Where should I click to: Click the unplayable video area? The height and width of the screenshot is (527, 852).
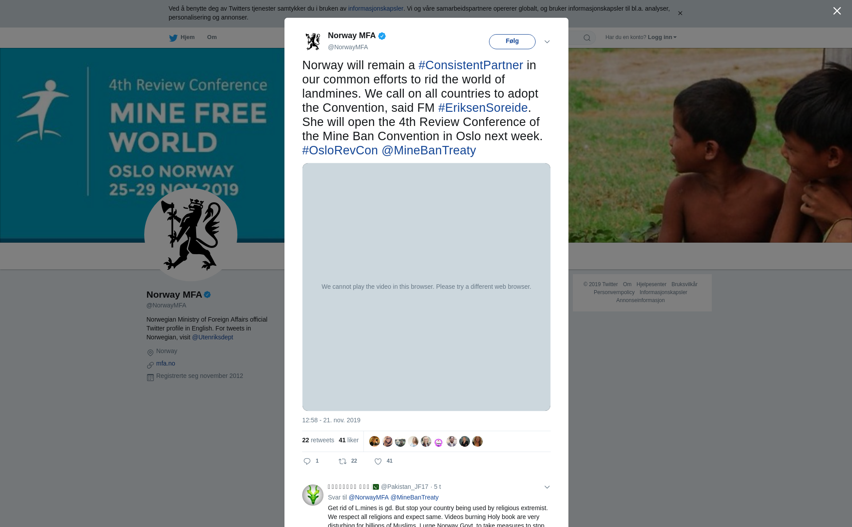(x=426, y=287)
